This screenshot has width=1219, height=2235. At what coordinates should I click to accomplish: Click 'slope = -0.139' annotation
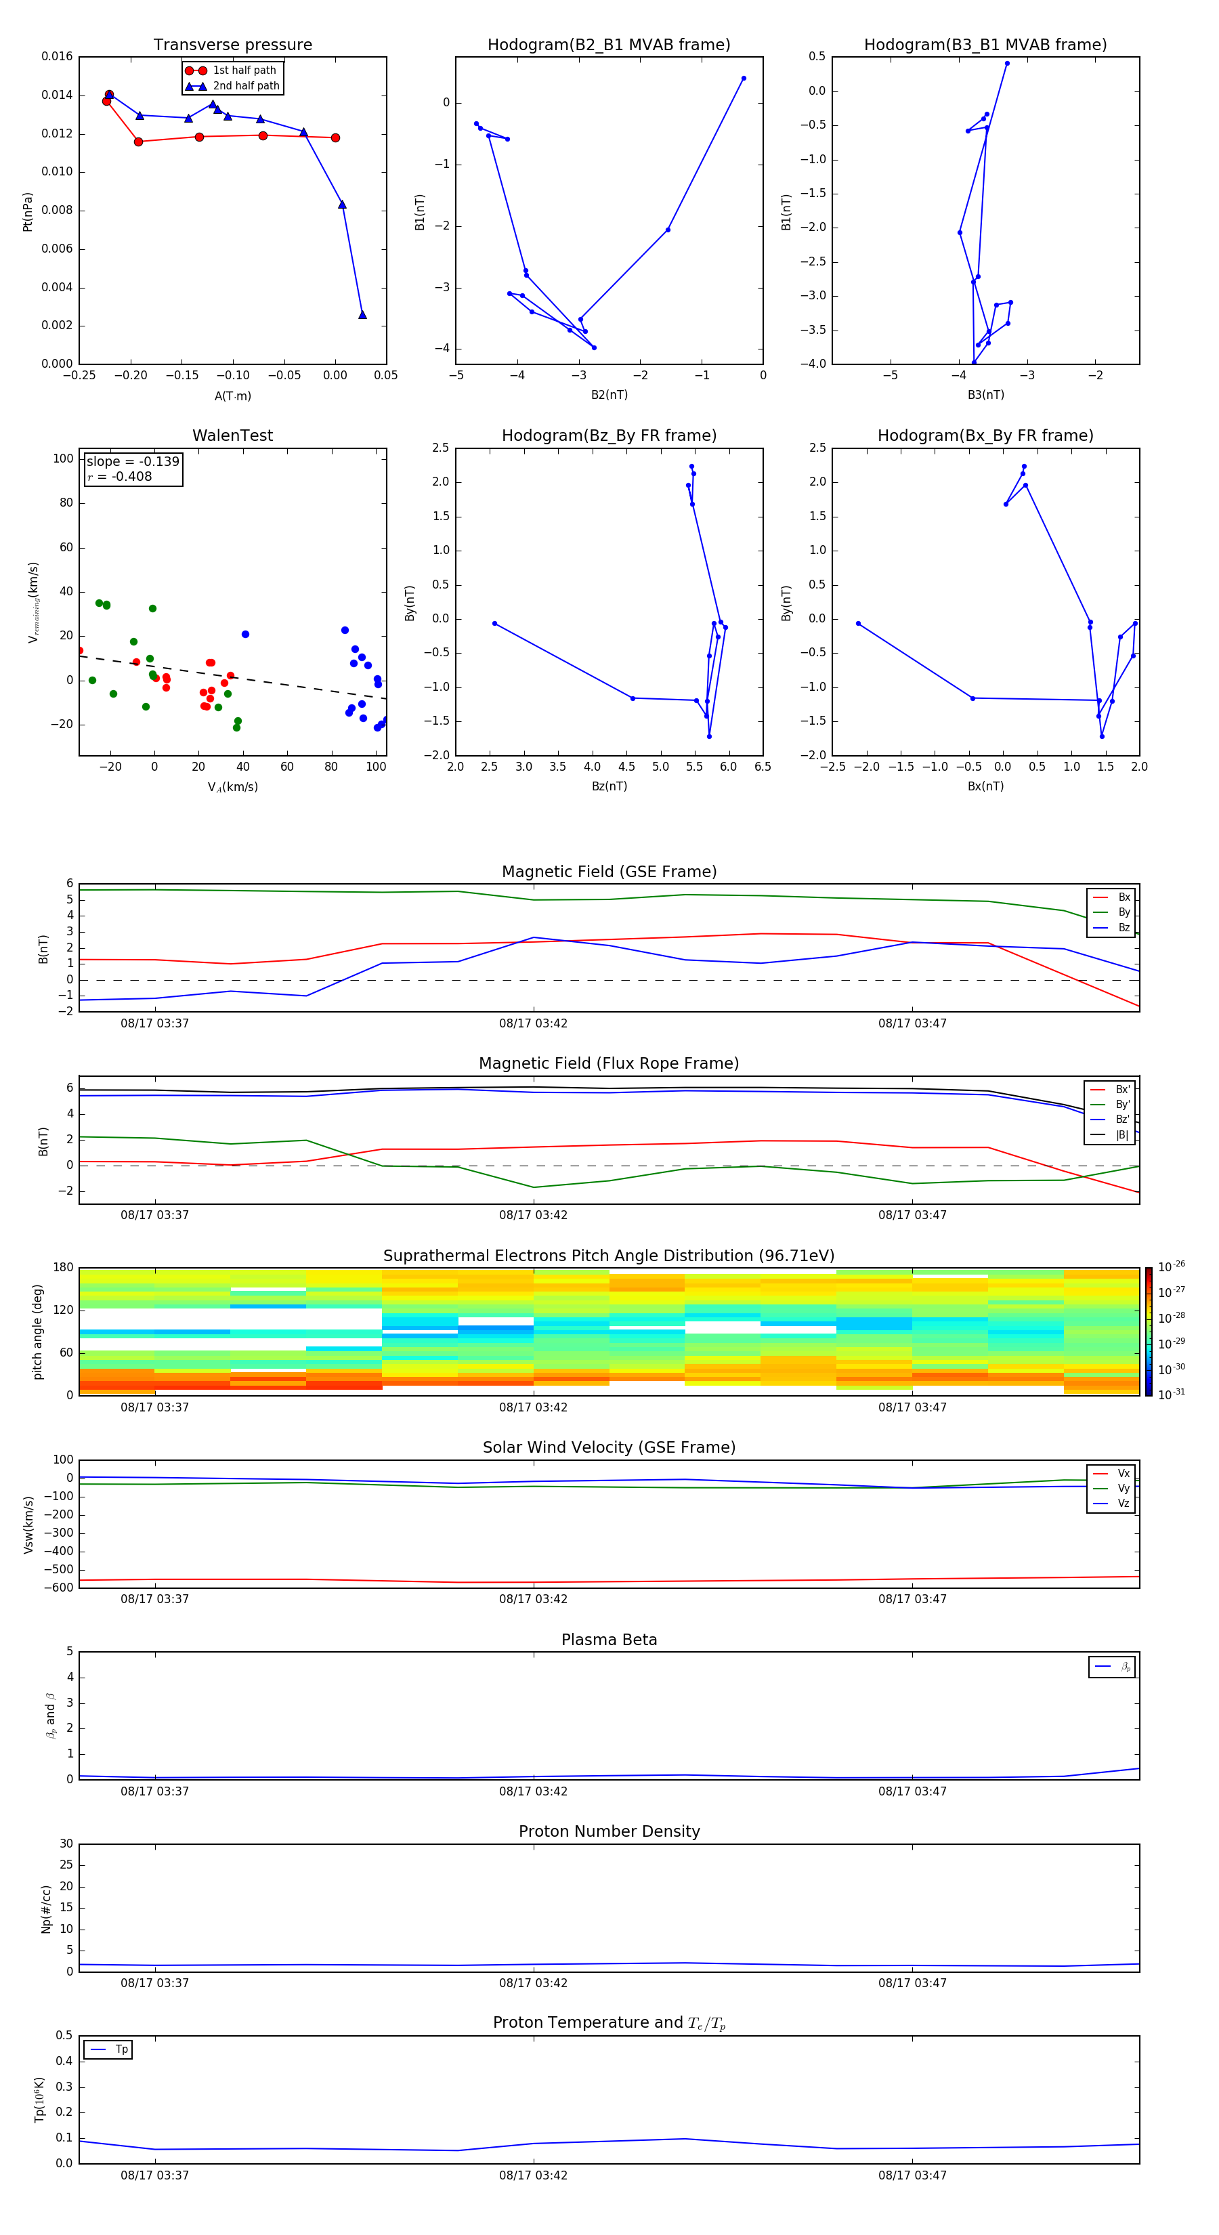[133, 462]
